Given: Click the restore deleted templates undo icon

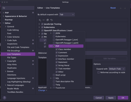Looking at the screenshot, I should point(52,20).
